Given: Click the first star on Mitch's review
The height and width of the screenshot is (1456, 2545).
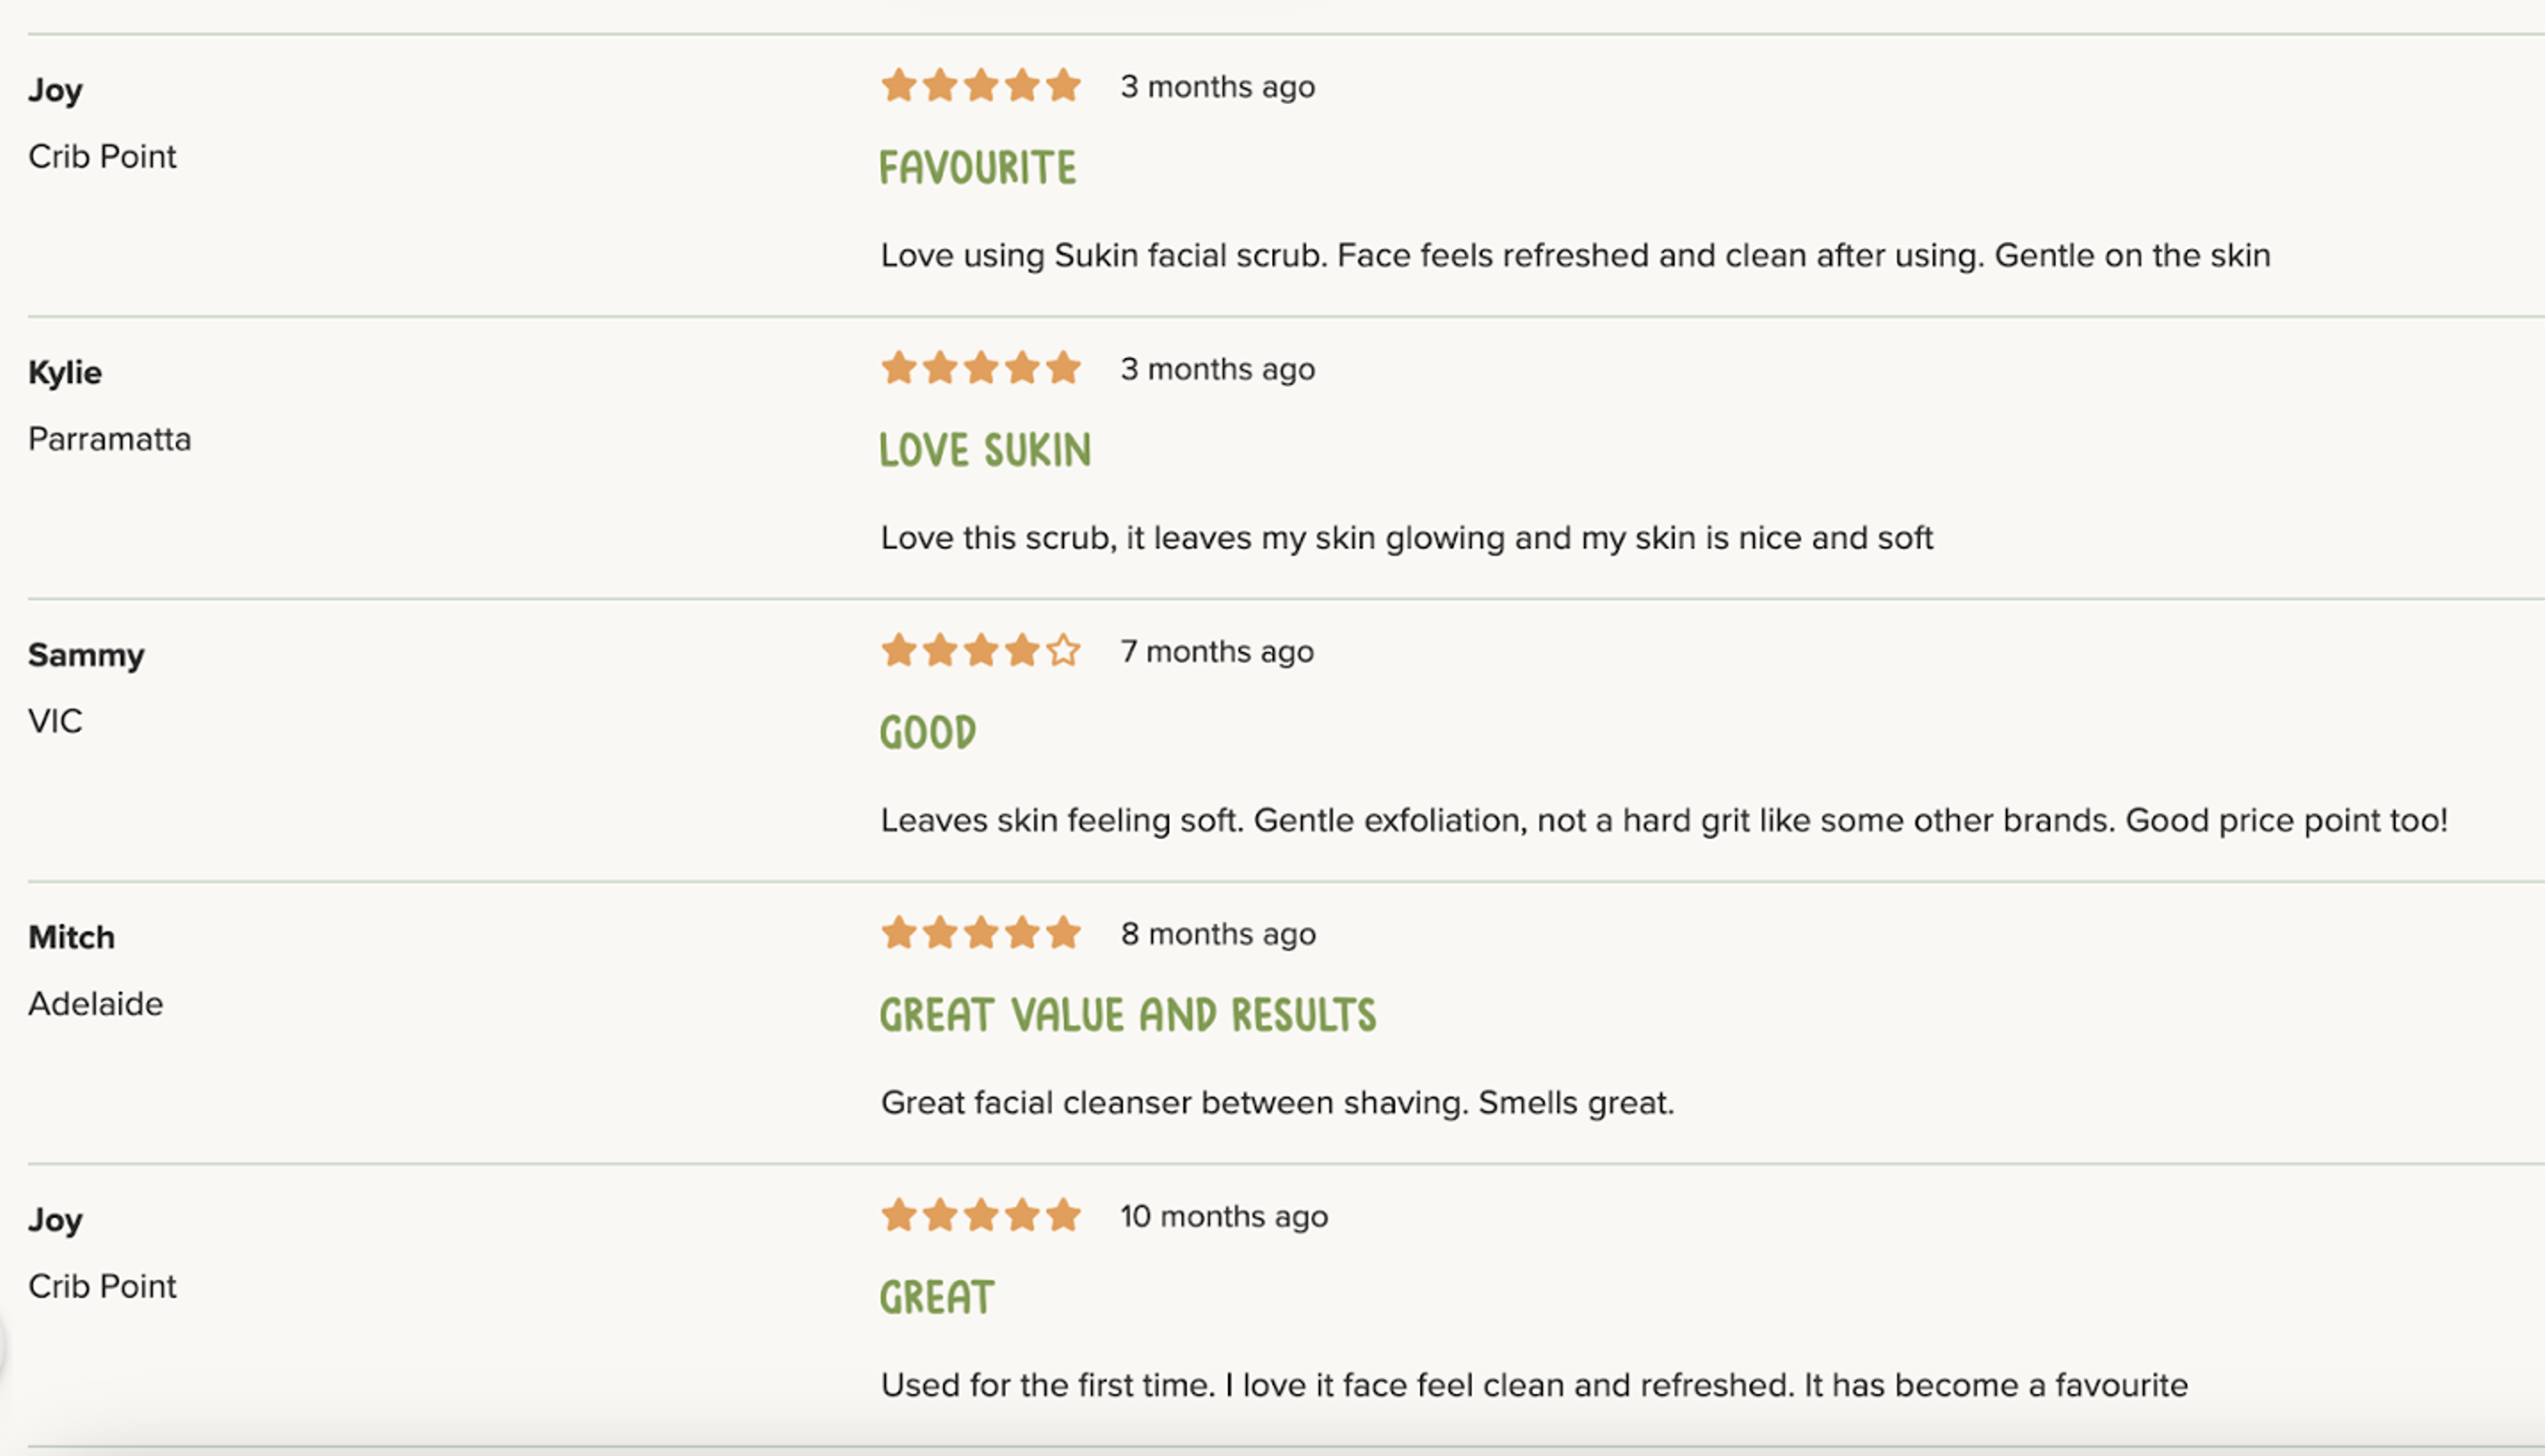Looking at the screenshot, I should pyautogui.click(x=899, y=933).
